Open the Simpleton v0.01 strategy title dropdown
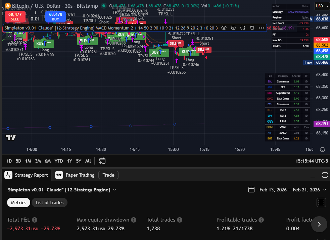This screenshot has width=330, height=240. [x=114, y=189]
